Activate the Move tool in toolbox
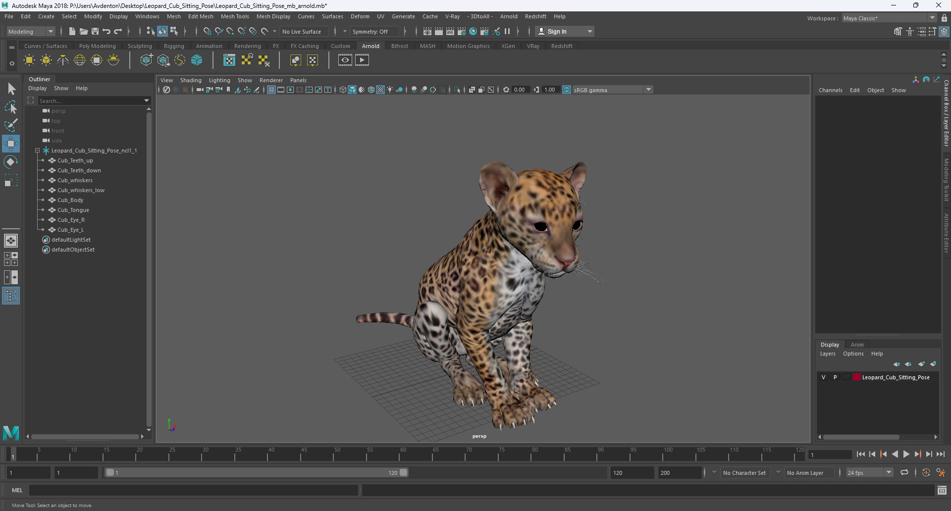This screenshot has width=951, height=511. [11, 144]
